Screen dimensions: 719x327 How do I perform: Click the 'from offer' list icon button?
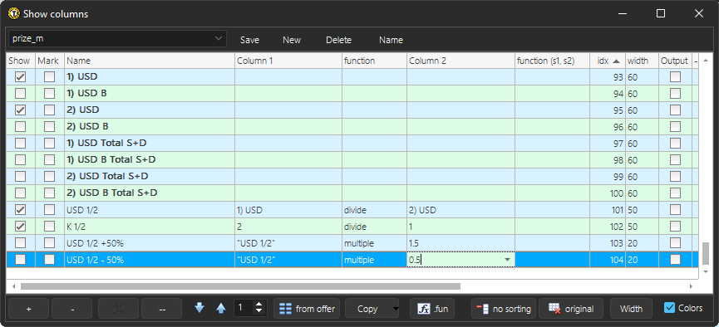308,309
